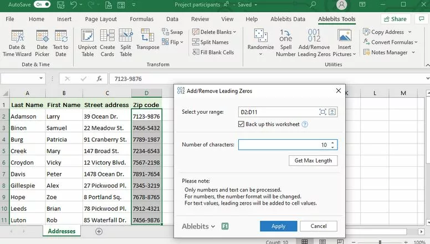Open the Data tab
The height and width of the screenshot is (244, 430).
click(172, 19)
